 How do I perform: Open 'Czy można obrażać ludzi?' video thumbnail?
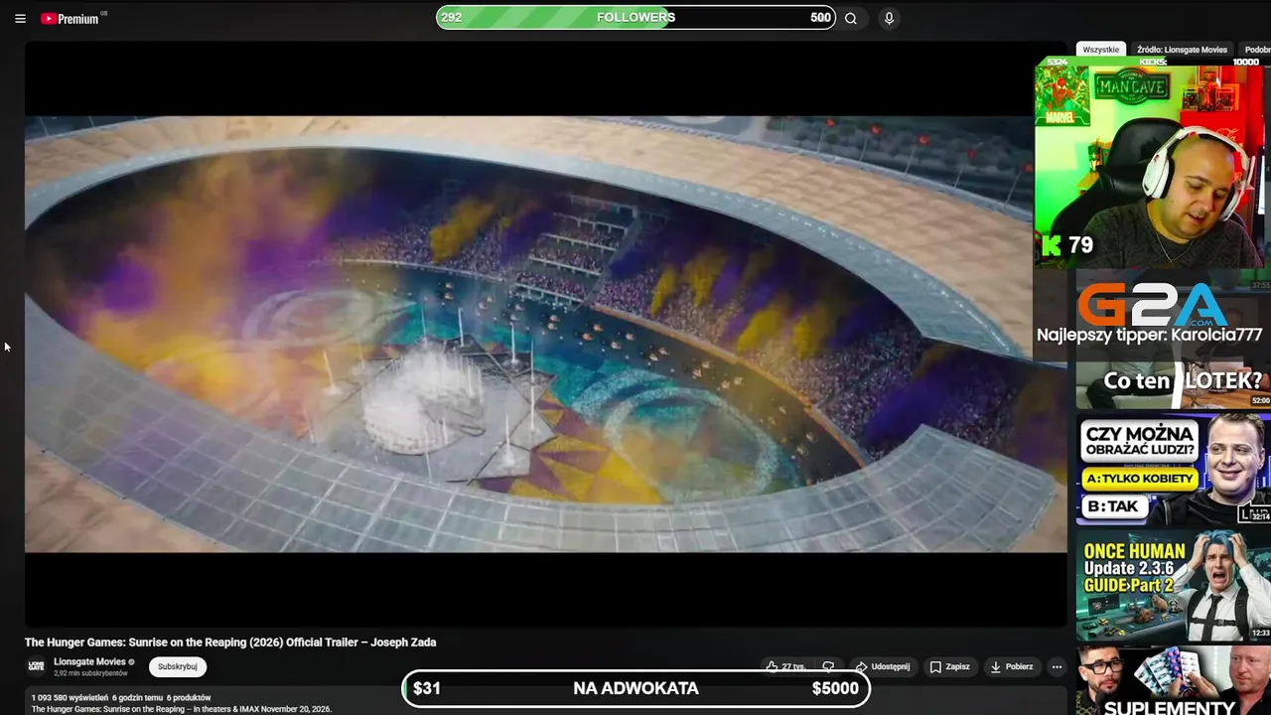pyautogui.click(x=1174, y=470)
